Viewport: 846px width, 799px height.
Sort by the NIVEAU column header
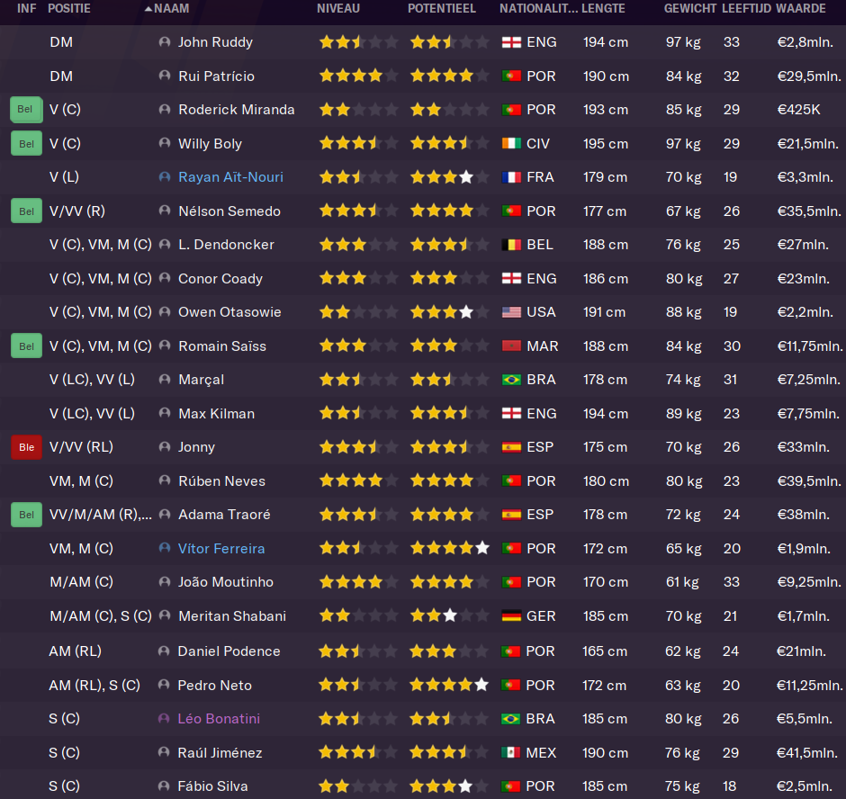(338, 9)
